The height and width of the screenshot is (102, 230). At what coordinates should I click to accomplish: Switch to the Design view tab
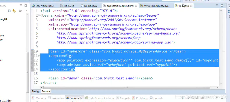[x=36, y=91]
